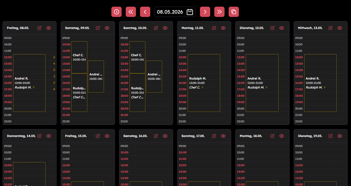
Task: Open Andrei R. shift on Mittwoch, 13.05.
Action: 320,83
